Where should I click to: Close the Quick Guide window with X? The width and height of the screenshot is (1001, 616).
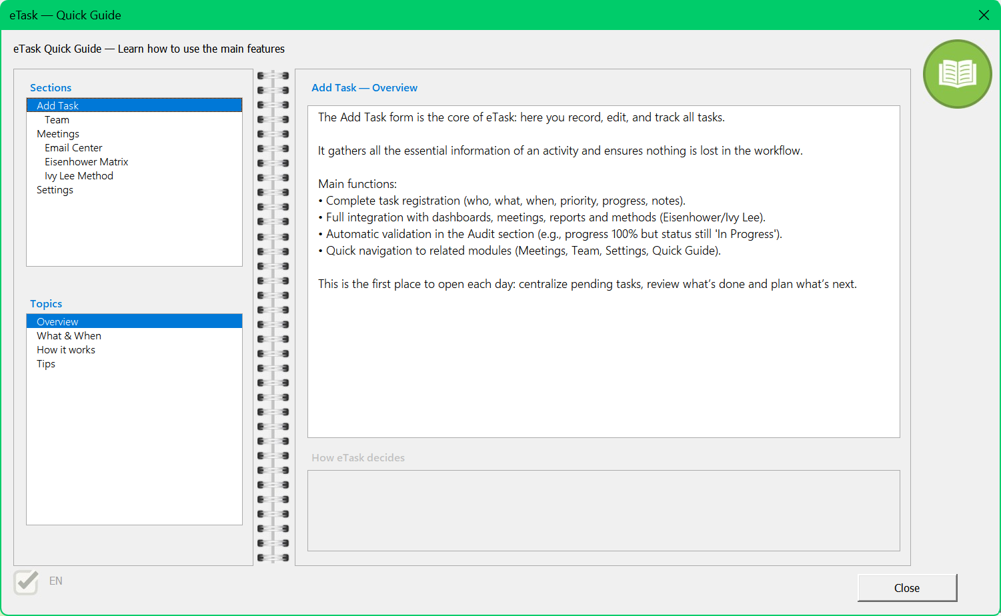(984, 15)
